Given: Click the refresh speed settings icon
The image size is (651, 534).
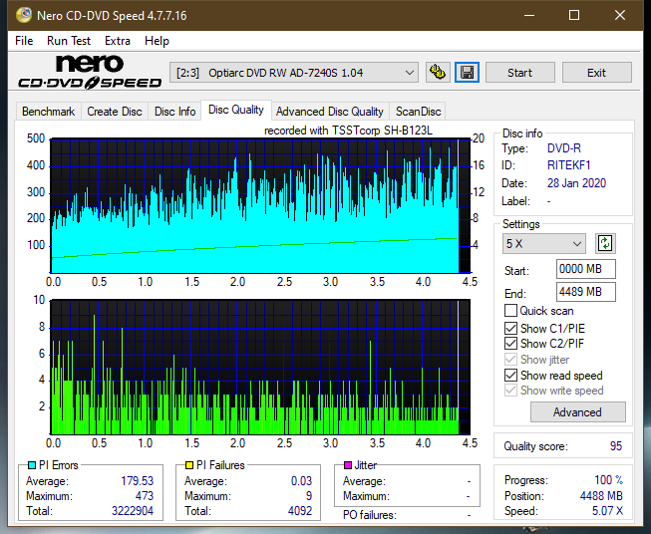Looking at the screenshot, I should (x=605, y=243).
